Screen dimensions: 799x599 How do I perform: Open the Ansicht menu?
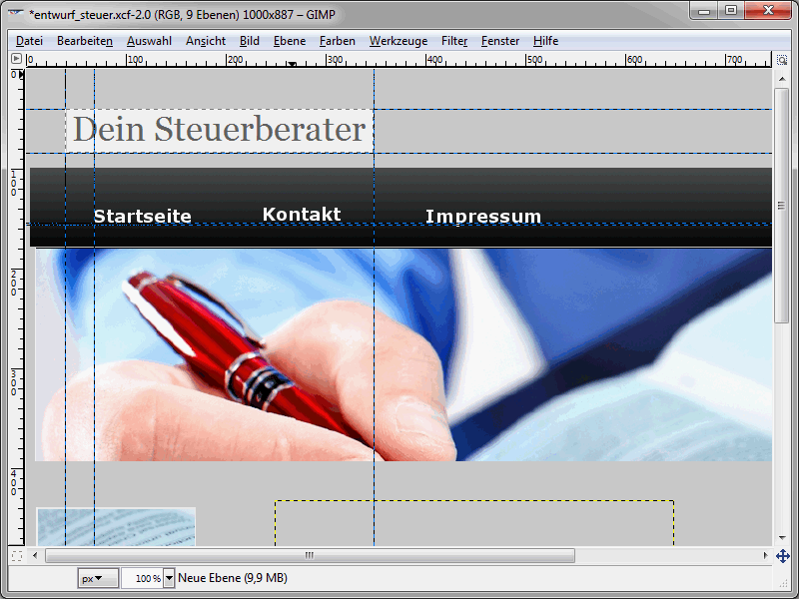[x=206, y=41]
